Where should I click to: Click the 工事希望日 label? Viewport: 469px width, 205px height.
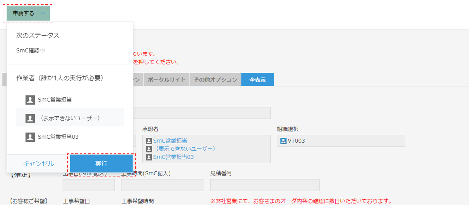(x=77, y=201)
